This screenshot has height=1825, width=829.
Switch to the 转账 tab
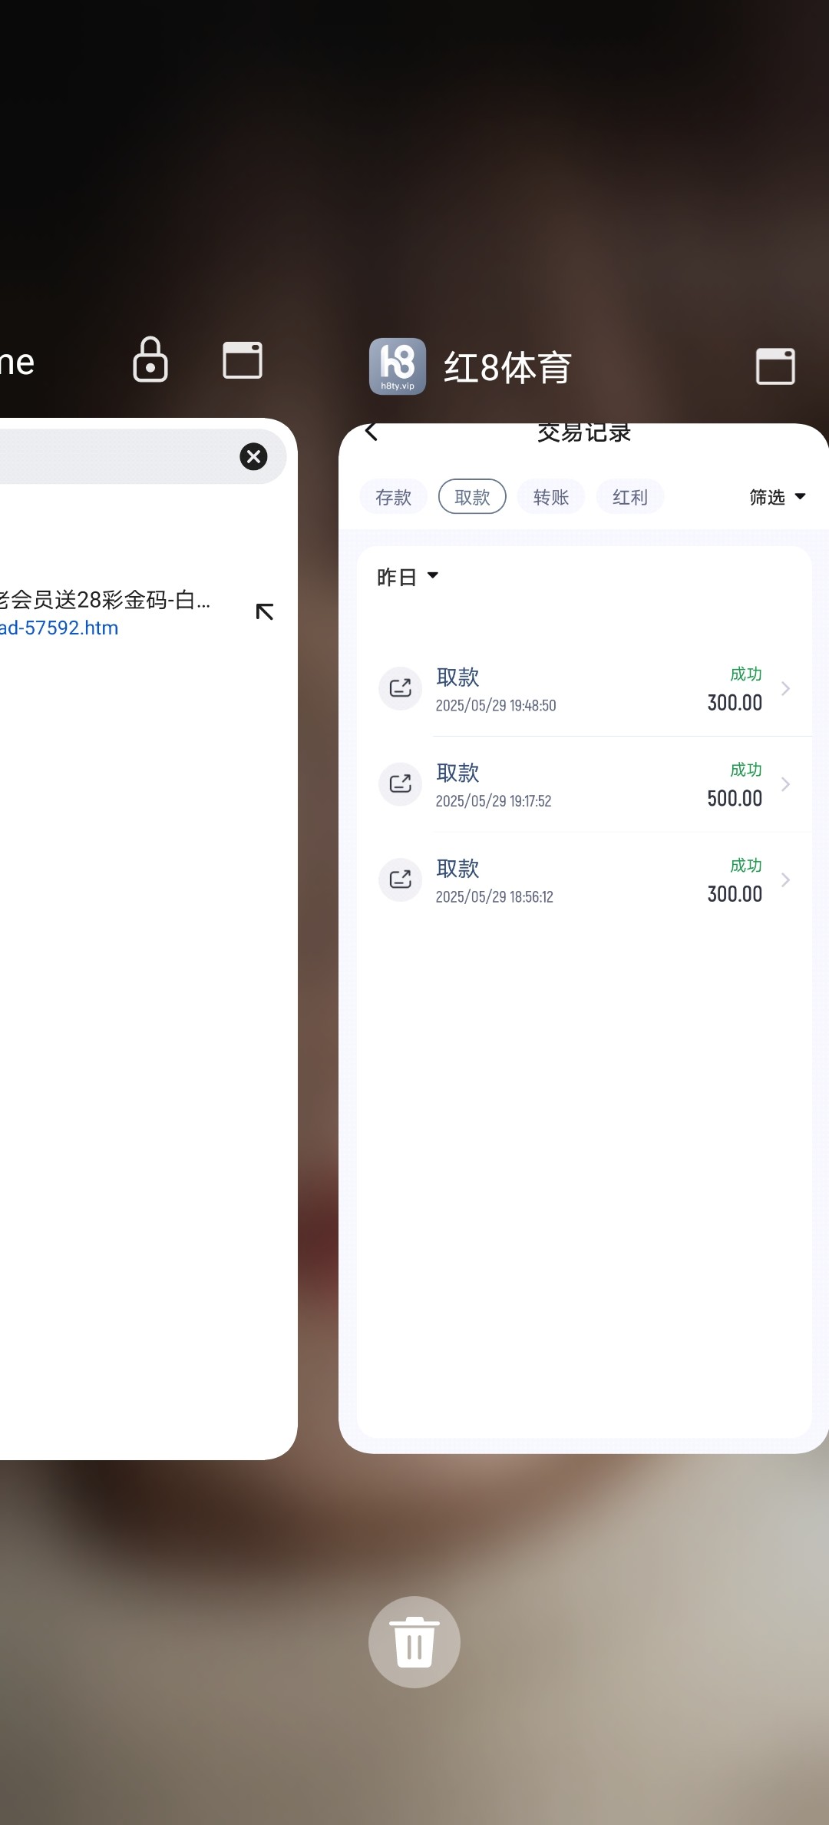[x=551, y=497]
